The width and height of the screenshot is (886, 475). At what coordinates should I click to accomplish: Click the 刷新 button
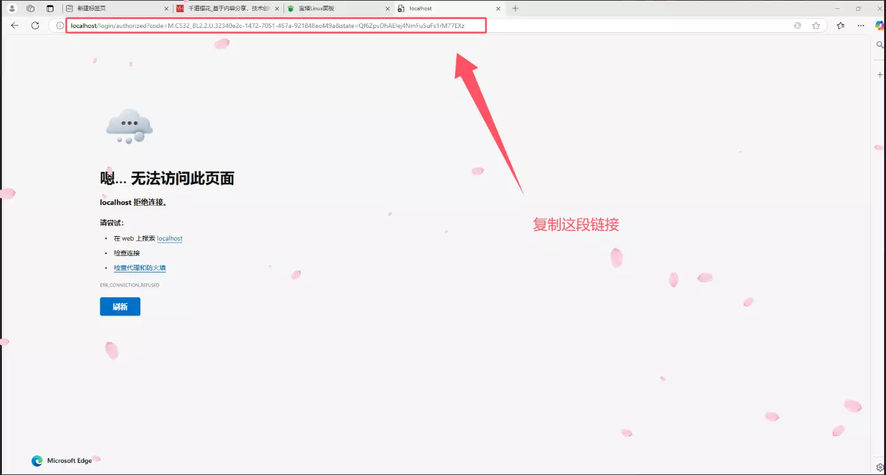point(119,306)
